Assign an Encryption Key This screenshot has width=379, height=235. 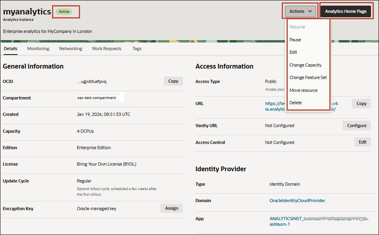pos(171,208)
